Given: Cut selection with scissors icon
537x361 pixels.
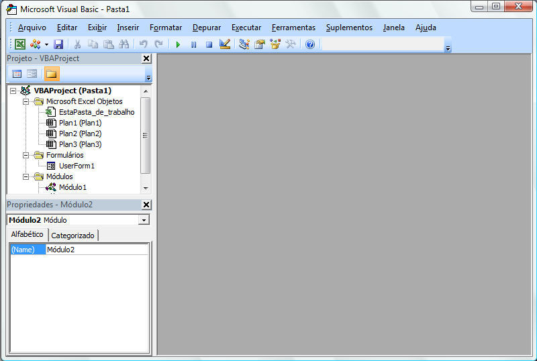Looking at the screenshot, I should [77, 44].
